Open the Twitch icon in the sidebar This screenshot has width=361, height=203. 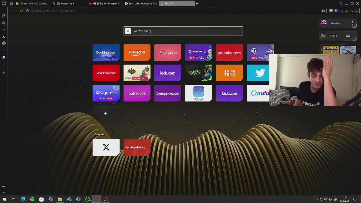pos(4,58)
